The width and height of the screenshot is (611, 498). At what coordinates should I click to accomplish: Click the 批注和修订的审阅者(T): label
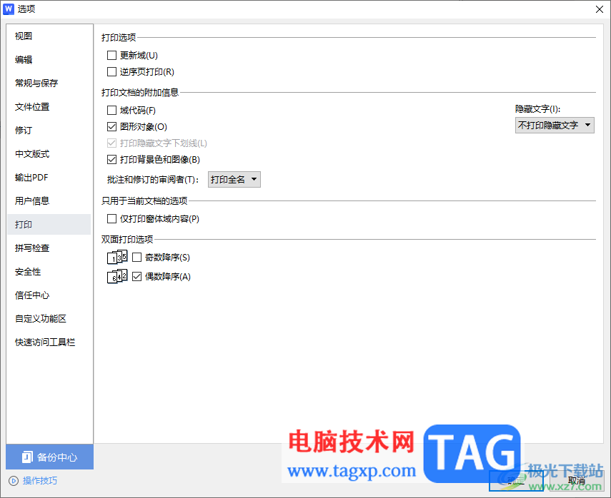click(153, 179)
